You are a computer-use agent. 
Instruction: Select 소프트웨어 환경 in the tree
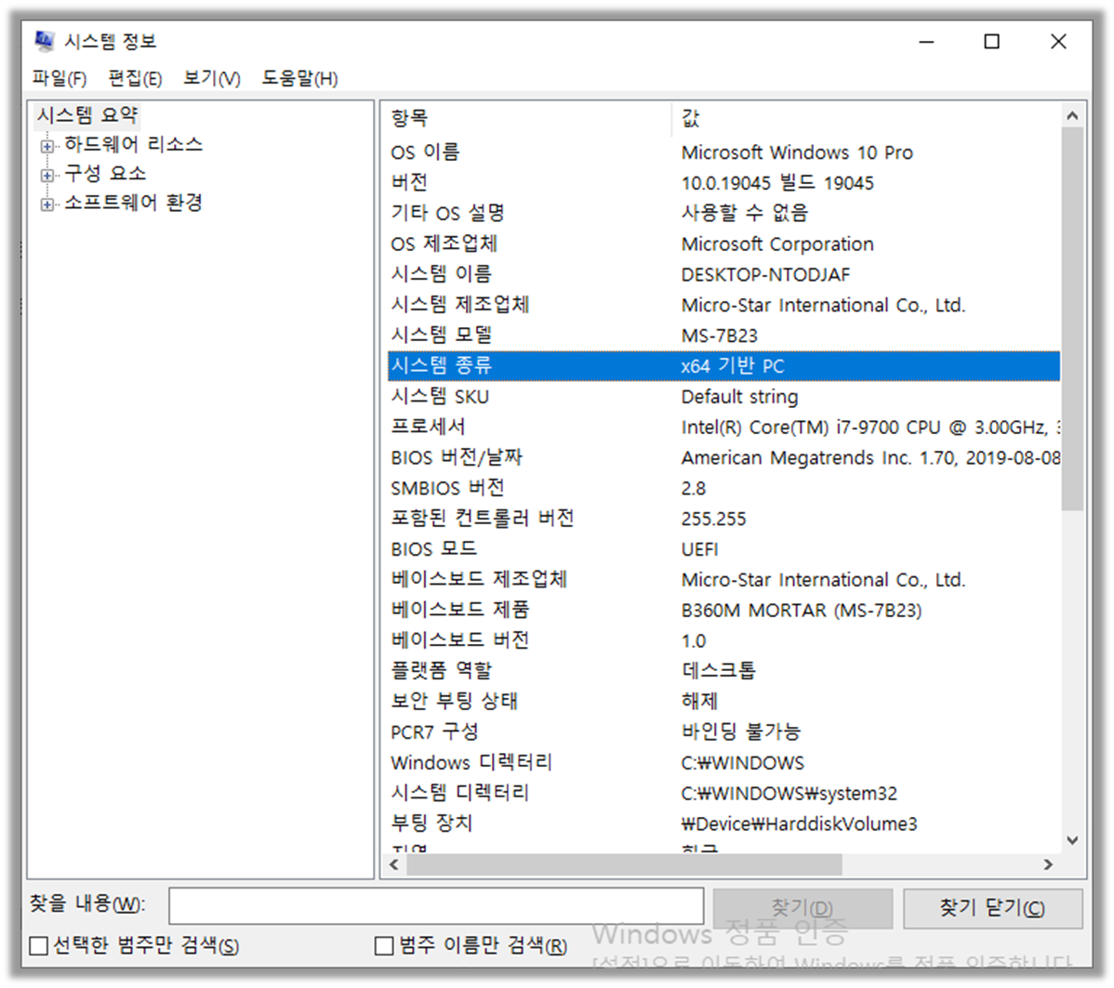coord(134,203)
